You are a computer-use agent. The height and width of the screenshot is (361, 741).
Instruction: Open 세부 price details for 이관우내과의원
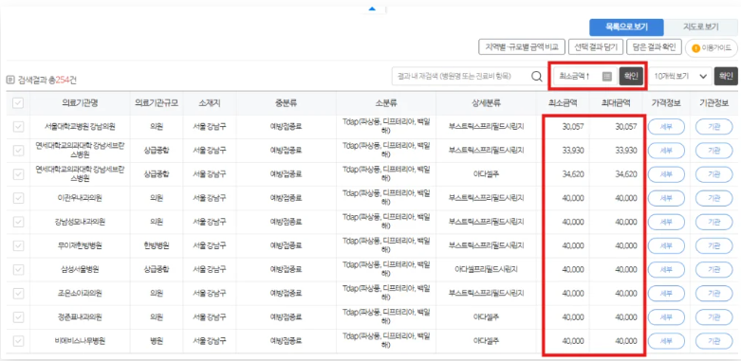pyautogui.click(x=666, y=198)
